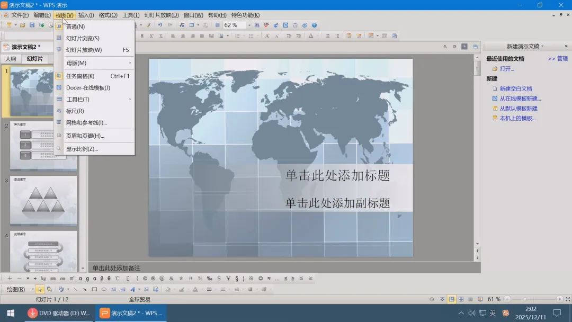
Task: Switch to DVD drive taskbar window
Action: tap(59, 313)
